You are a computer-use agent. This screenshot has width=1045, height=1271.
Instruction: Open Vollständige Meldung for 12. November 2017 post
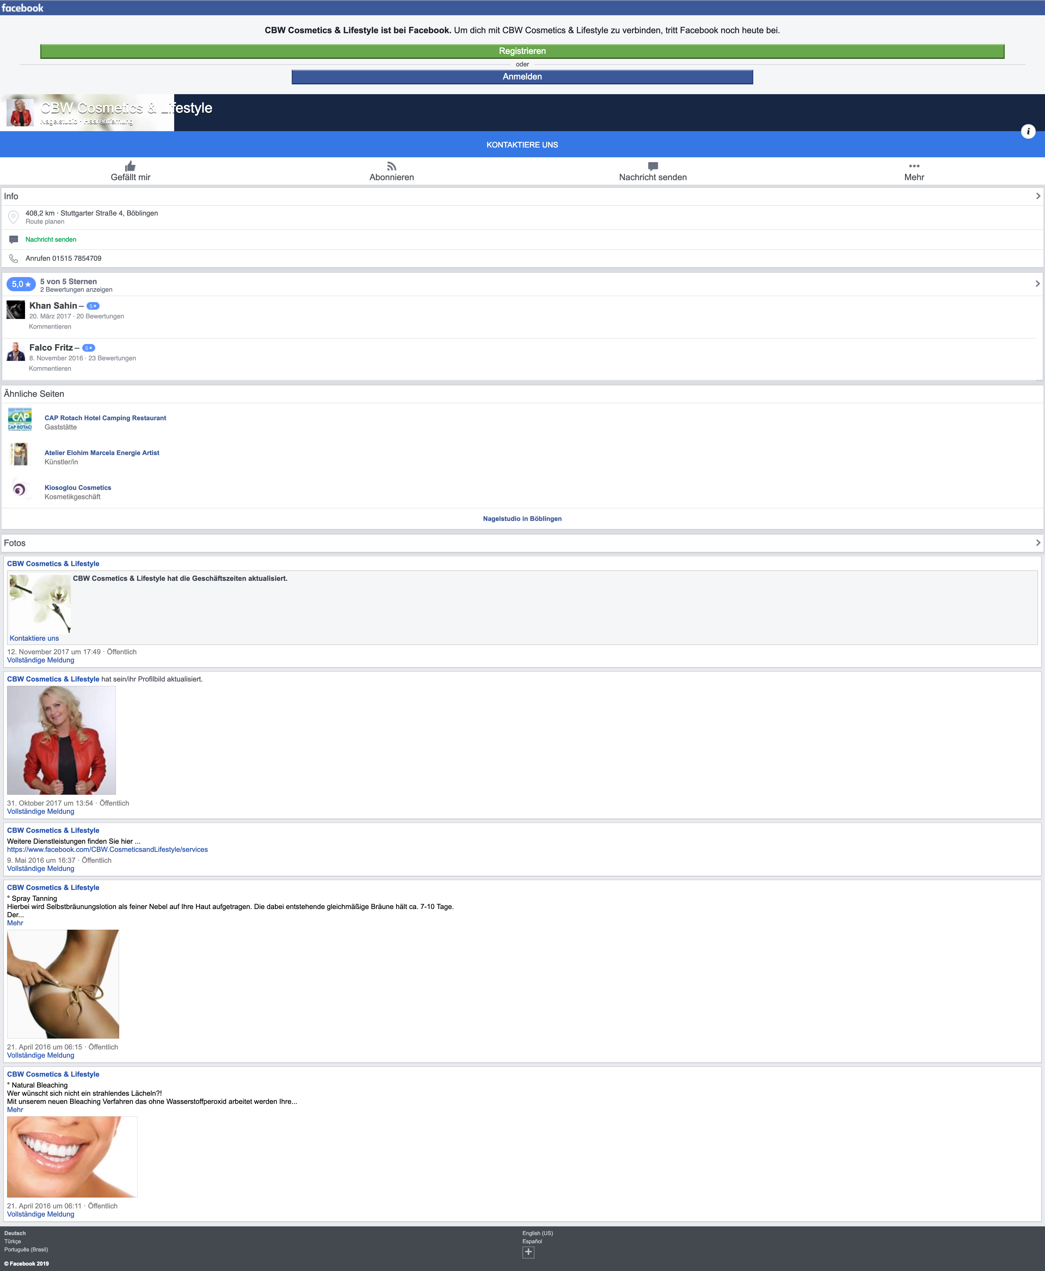tap(40, 661)
